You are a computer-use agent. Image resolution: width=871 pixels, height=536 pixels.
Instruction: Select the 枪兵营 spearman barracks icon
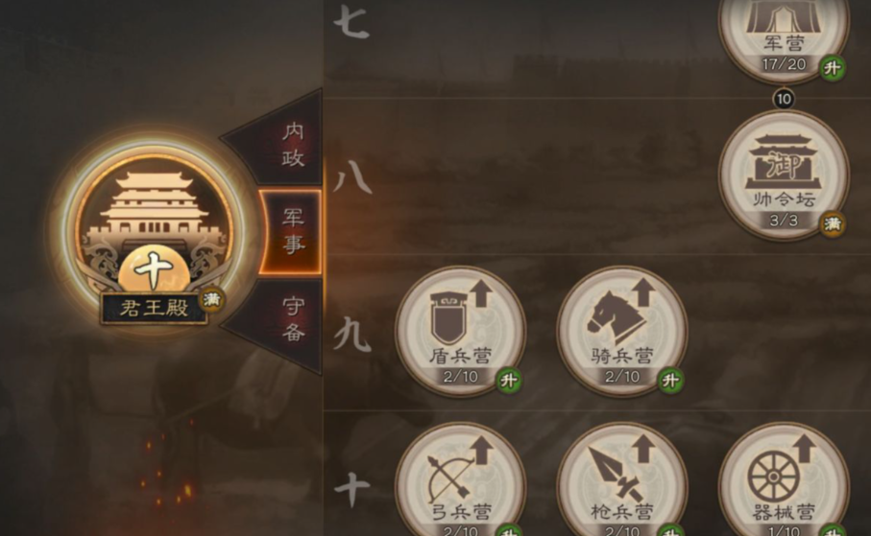click(622, 479)
